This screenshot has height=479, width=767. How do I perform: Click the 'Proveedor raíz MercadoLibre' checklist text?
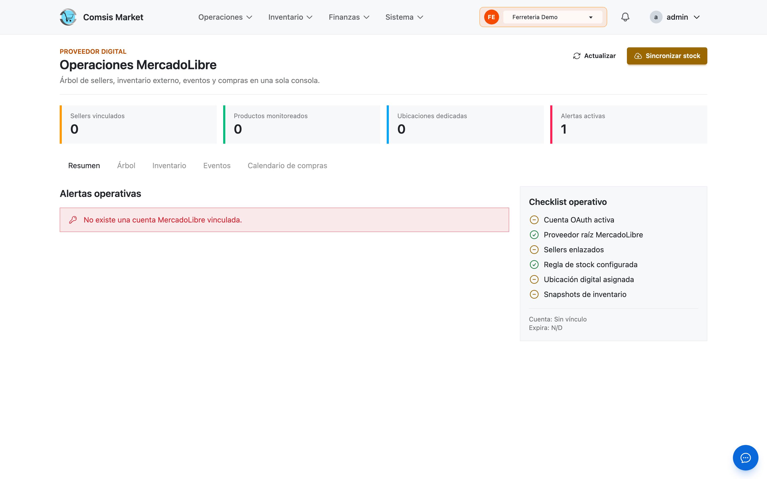[593, 235]
